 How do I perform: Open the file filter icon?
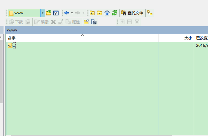tap(56, 13)
